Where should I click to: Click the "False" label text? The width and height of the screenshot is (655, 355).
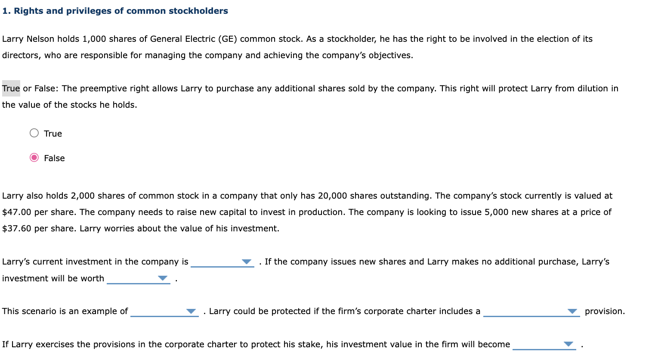click(54, 158)
